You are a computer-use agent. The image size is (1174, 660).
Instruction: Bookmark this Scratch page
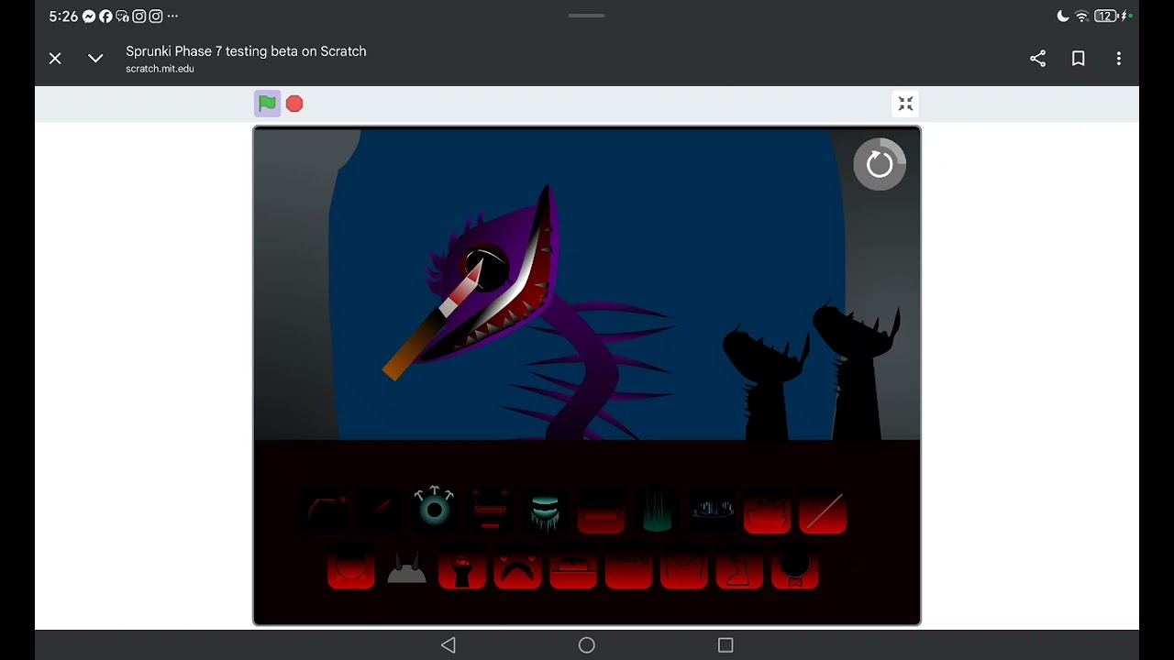pos(1079,59)
